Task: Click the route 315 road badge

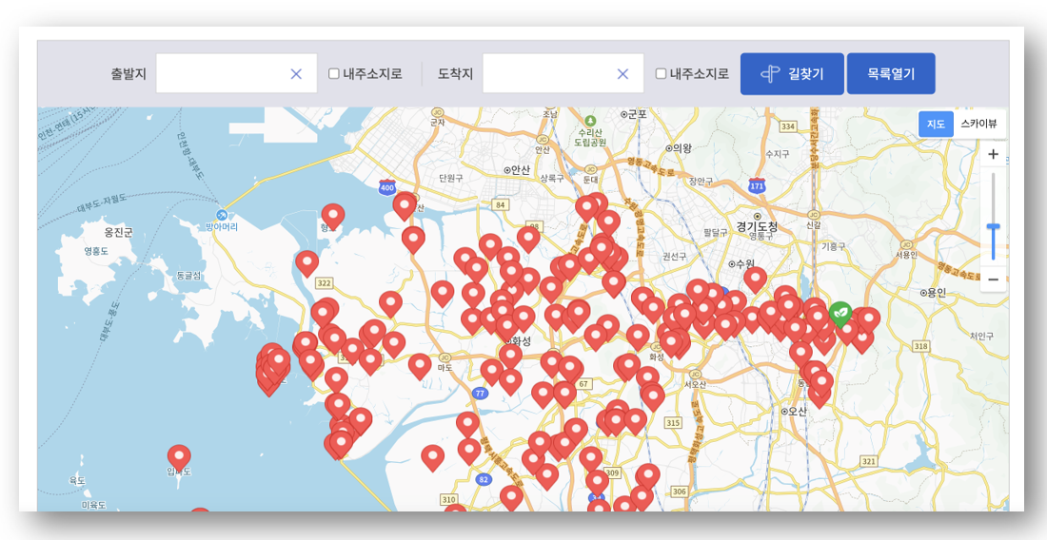Action: pos(673,423)
